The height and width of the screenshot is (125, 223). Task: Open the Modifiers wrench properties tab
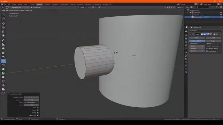click(x=186, y=56)
